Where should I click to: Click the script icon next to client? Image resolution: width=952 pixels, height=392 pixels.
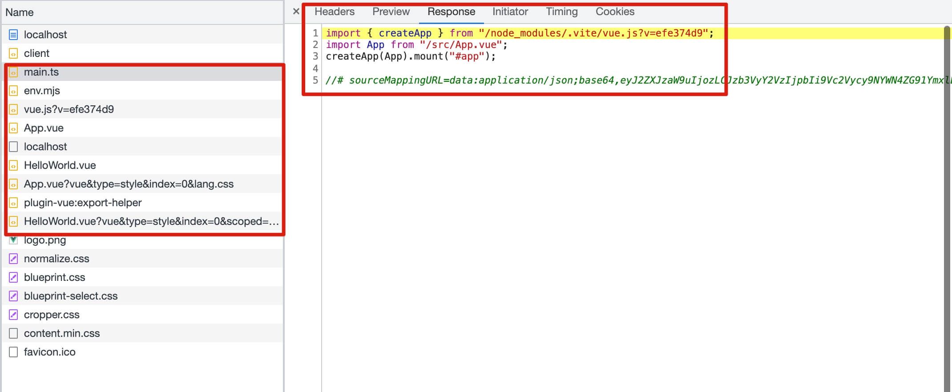click(13, 53)
